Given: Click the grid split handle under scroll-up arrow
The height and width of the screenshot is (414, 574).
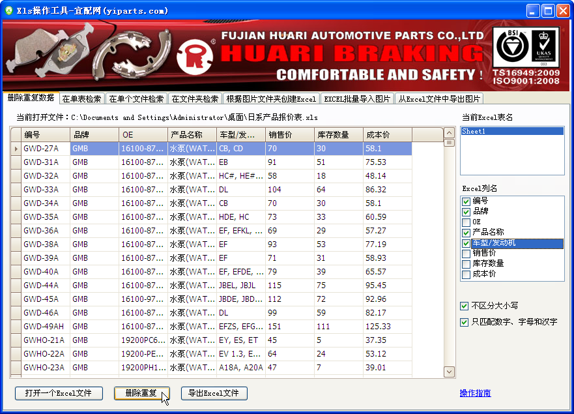Looking at the screenshot, I should [x=449, y=143].
